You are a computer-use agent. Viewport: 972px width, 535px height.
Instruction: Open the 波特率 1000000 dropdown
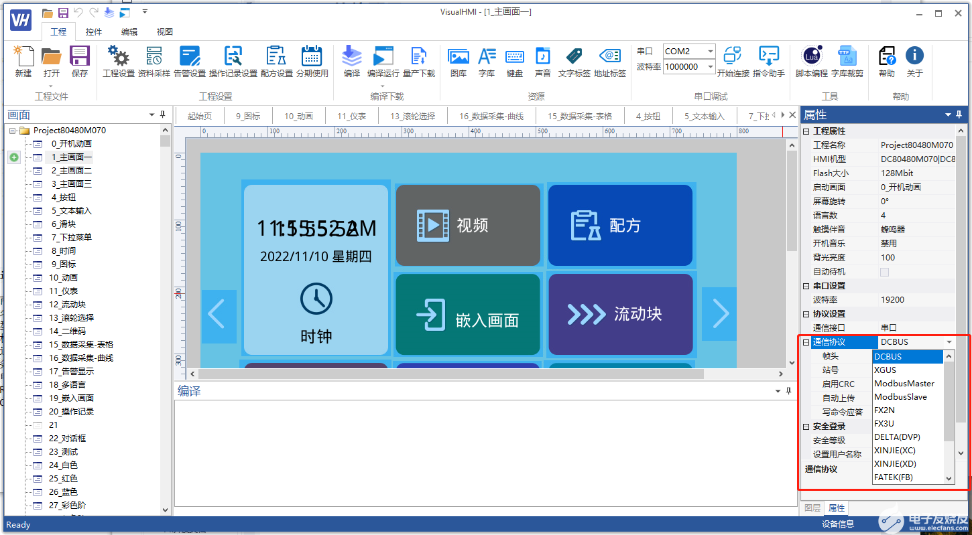pos(710,67)
